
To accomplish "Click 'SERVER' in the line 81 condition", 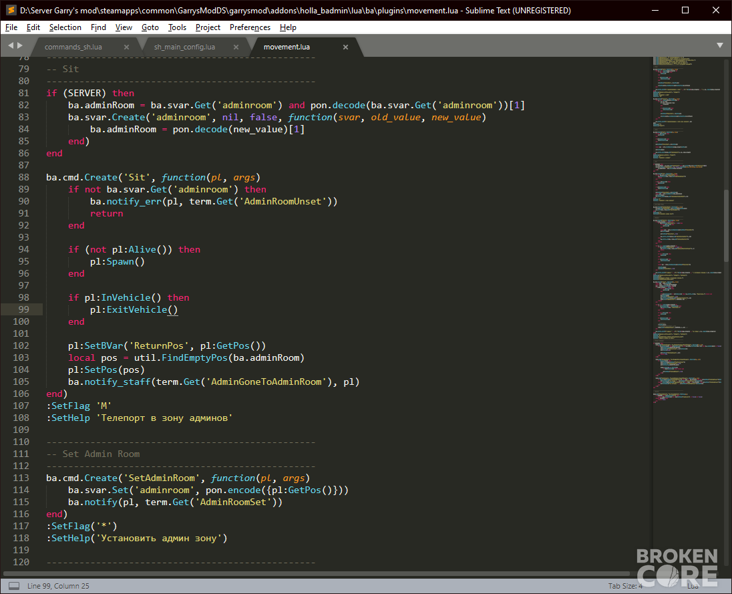I will coord(85,93).
